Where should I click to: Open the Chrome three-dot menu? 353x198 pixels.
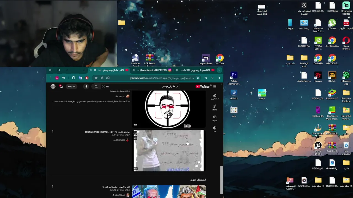[50, 78]
